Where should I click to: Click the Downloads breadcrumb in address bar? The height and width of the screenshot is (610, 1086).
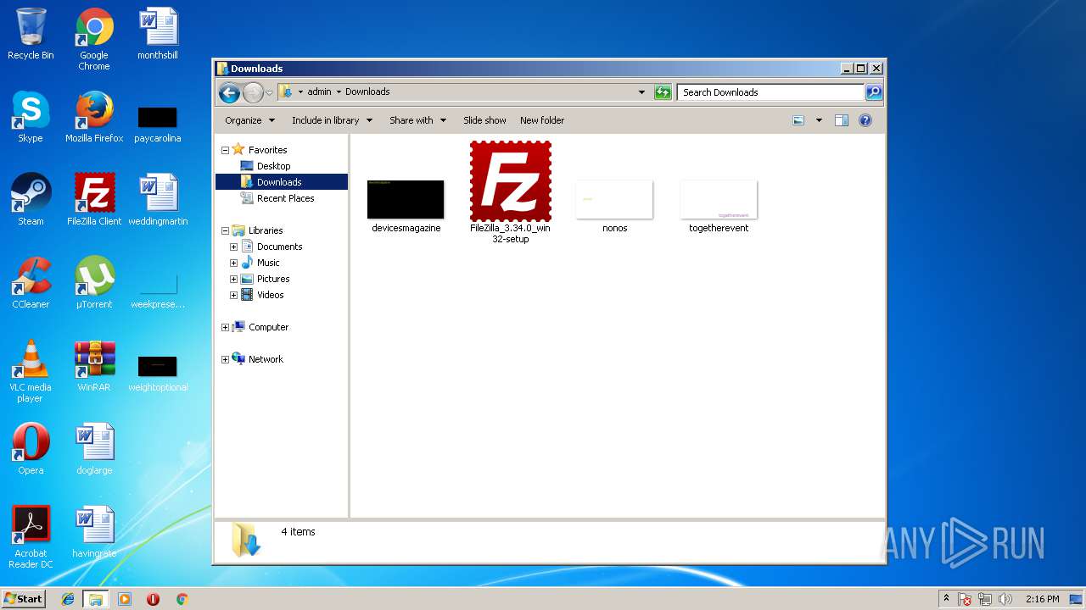[x=367, y=91]
